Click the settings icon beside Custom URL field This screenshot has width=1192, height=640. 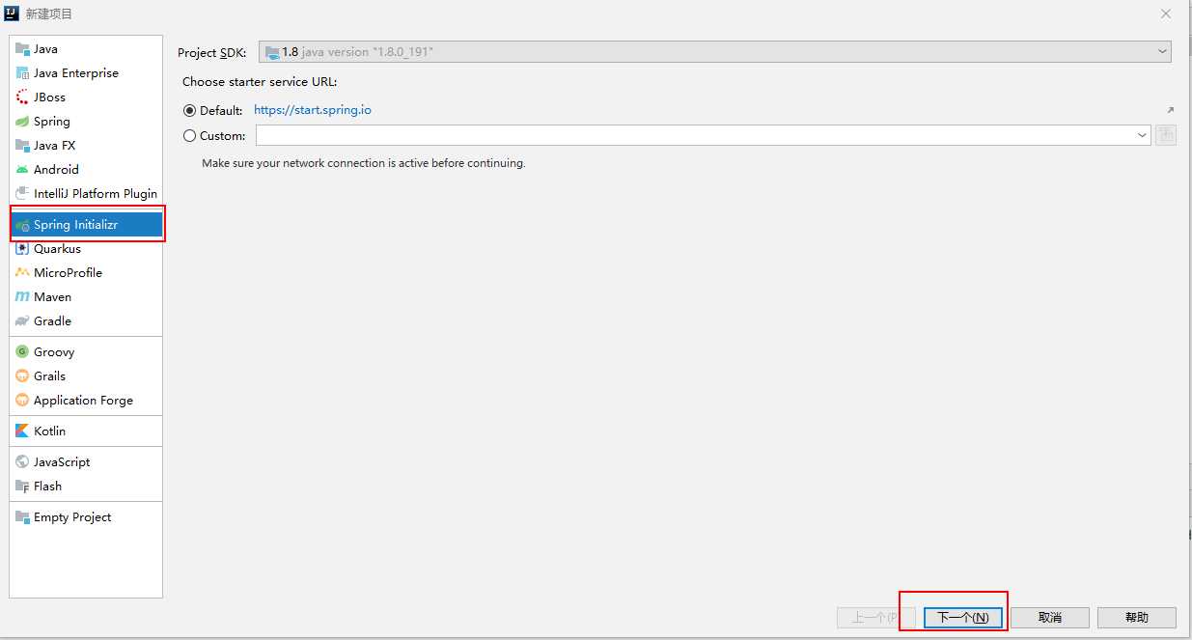coord(1166,135)
